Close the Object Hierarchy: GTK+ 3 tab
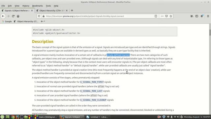The image size is (211, 119). click(67, 11)
